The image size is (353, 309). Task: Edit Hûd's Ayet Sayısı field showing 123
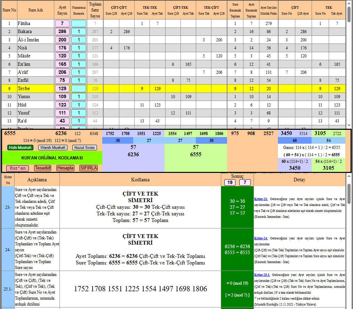62,105
